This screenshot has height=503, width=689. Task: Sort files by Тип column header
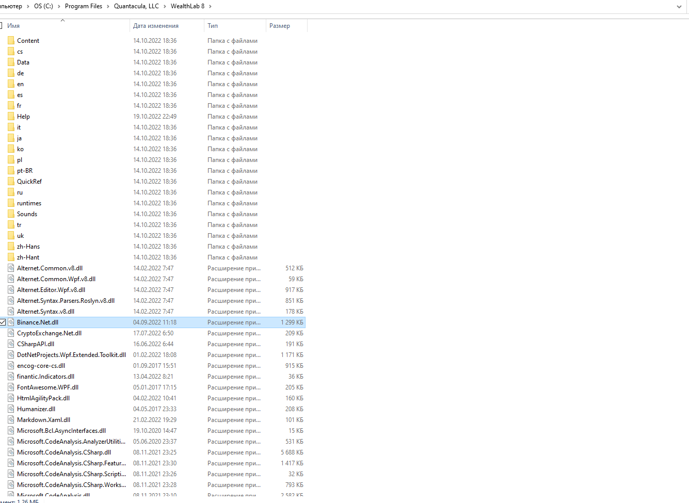tap(213, 25)
